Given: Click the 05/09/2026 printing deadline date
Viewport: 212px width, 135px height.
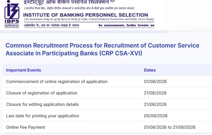Looking at the screenshot, I should (156, 116).
